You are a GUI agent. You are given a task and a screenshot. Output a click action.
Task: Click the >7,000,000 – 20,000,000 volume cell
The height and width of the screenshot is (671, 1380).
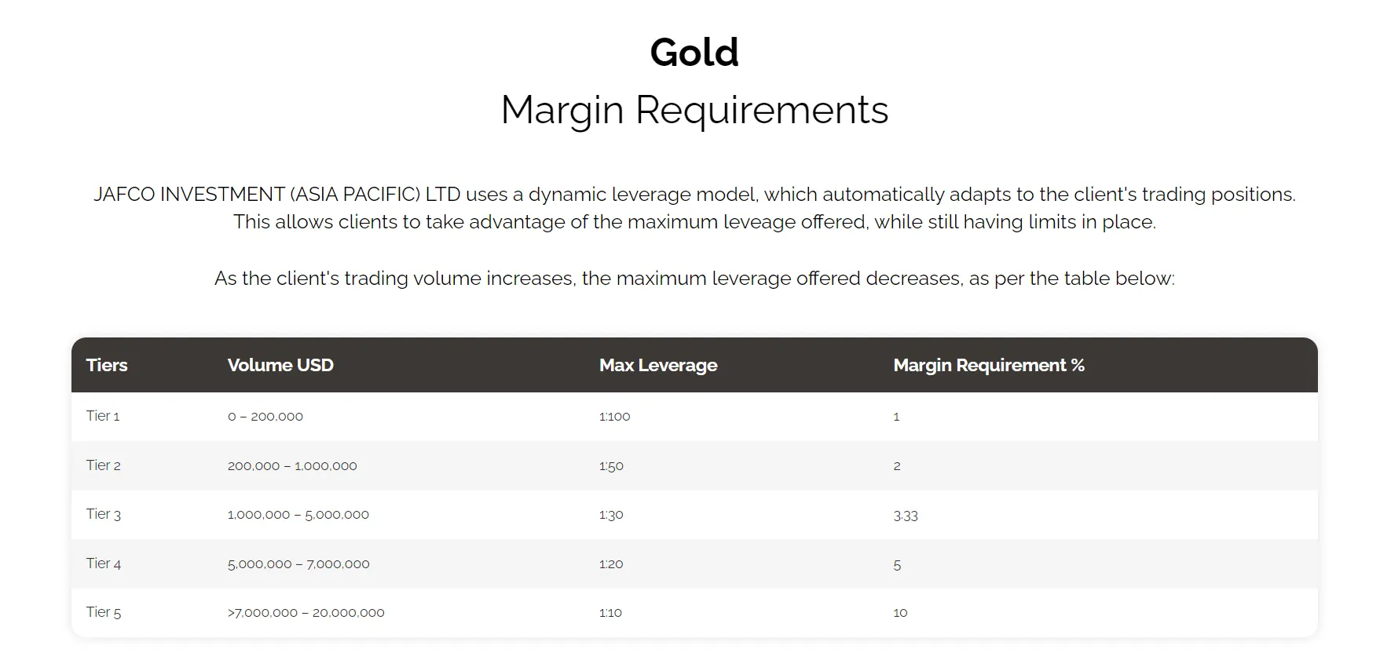[x=306, y=613]
